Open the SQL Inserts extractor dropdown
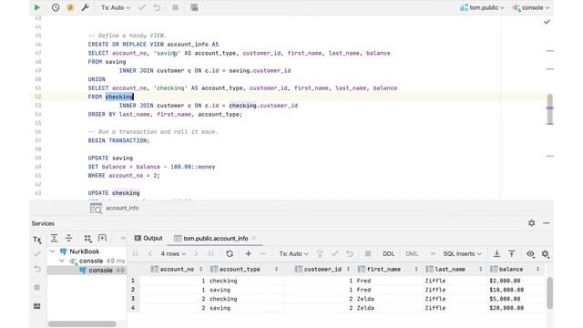Screen dimensions: 583x328 pos(462,253)
